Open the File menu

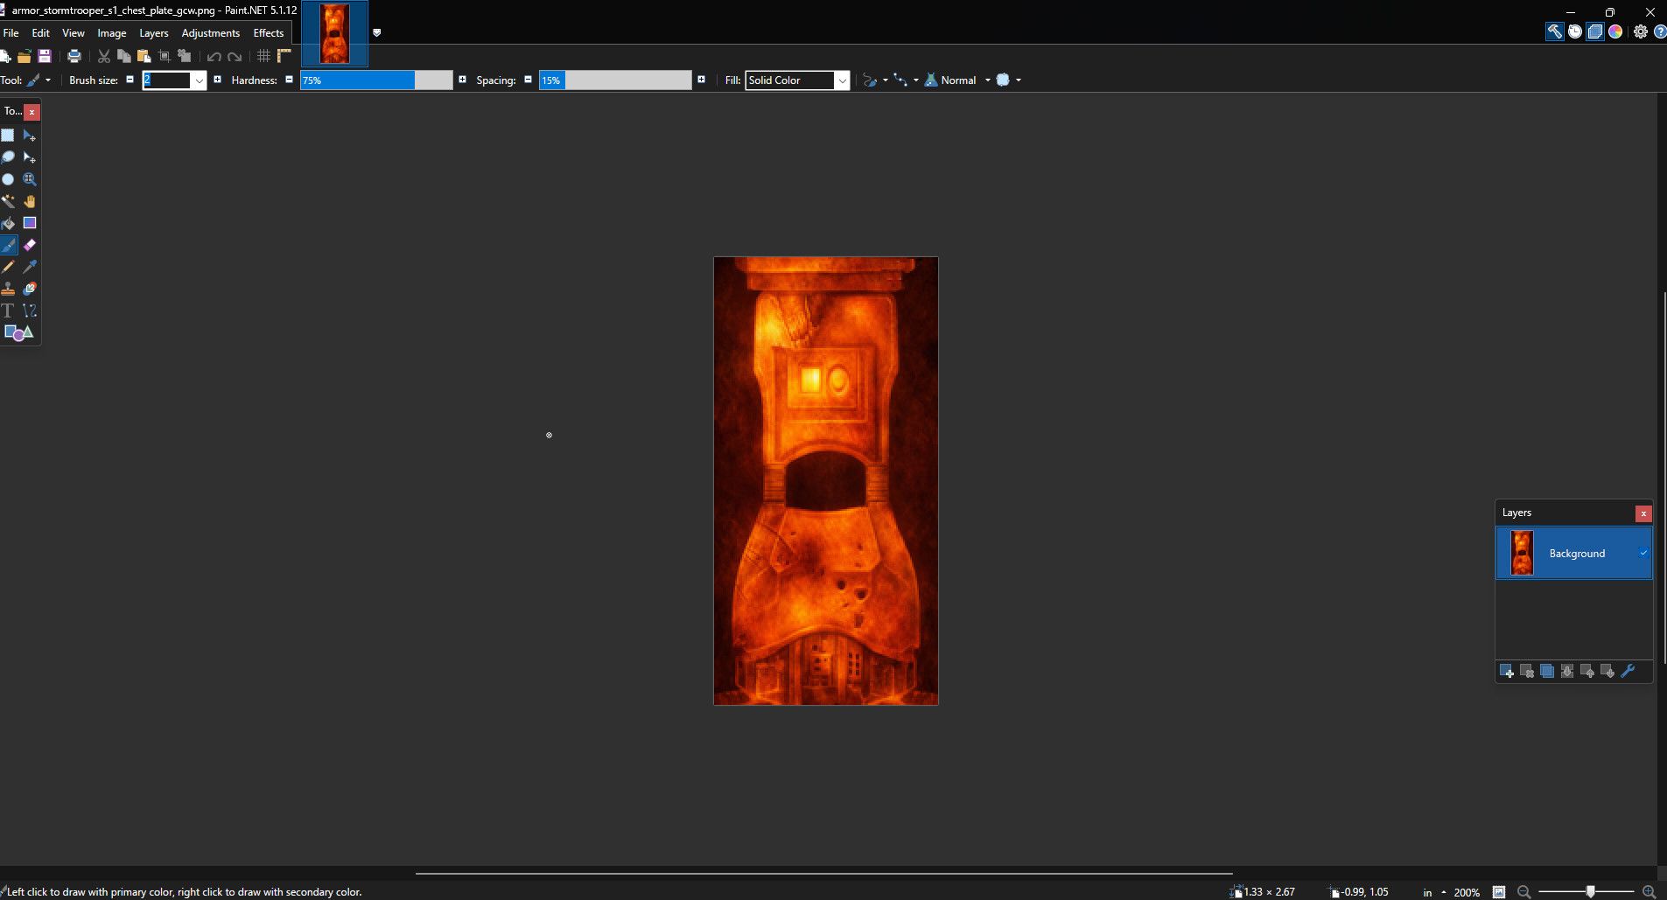(x=11, y=32)
